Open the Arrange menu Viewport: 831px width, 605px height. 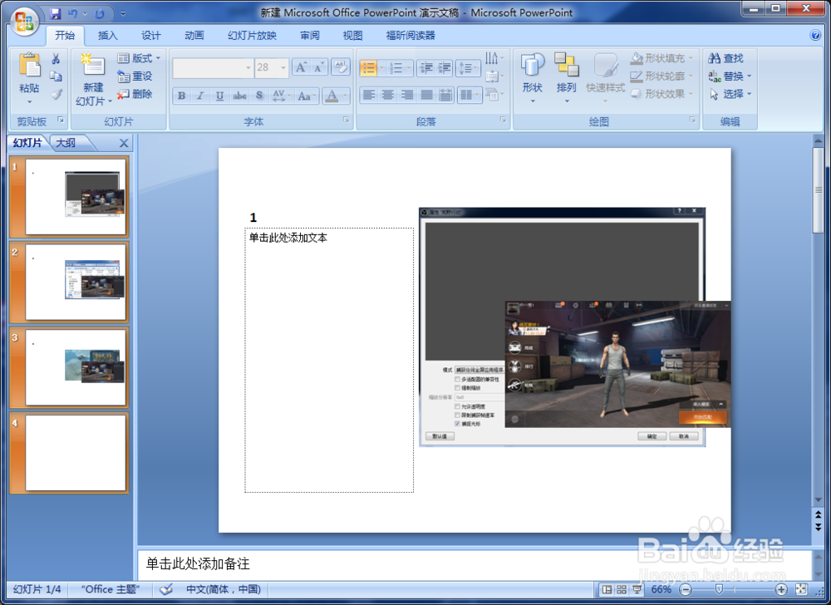(x=567, y=78)
